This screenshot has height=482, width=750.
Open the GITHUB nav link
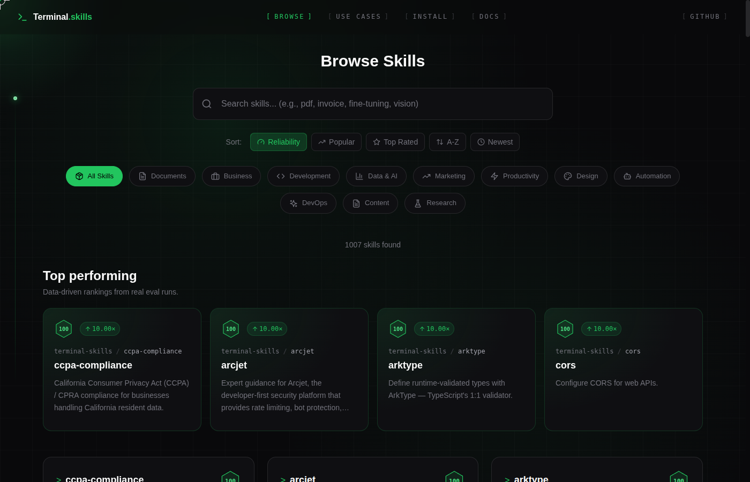tap(705, 17)
